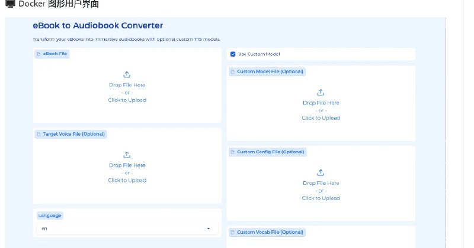The height and width of the screenshot is (248, 474).
Task: Click the file icon beside Custom Vocab File label
Action: (x=233, y=232)
